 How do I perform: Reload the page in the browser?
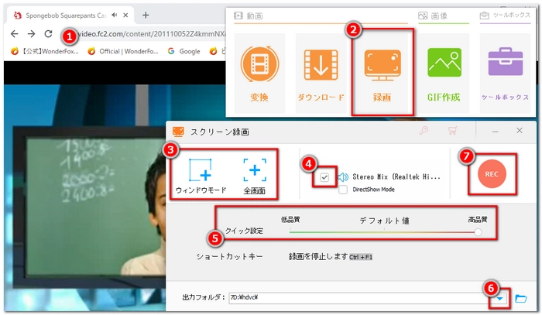click(x=50, y=34)
